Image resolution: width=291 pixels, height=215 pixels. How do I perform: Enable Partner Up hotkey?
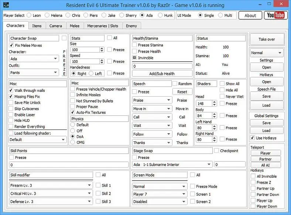[x=253, y=188]
